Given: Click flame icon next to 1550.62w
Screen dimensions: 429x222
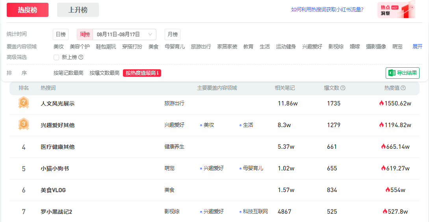Looking at the screenshot, I should [381, 104].
